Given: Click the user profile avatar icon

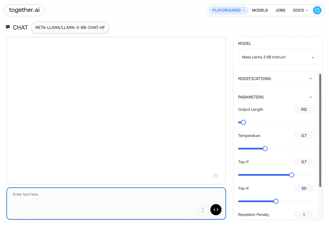Looking at the screenshot, I should pyautogui.click(x=317, y=10).
